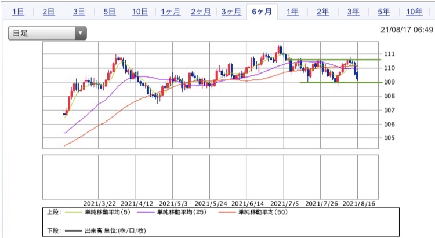Image resolution: width=435 pixels, height=238 pixels.
Task: Click the 109 price axis label
Action: coord(389,82)
